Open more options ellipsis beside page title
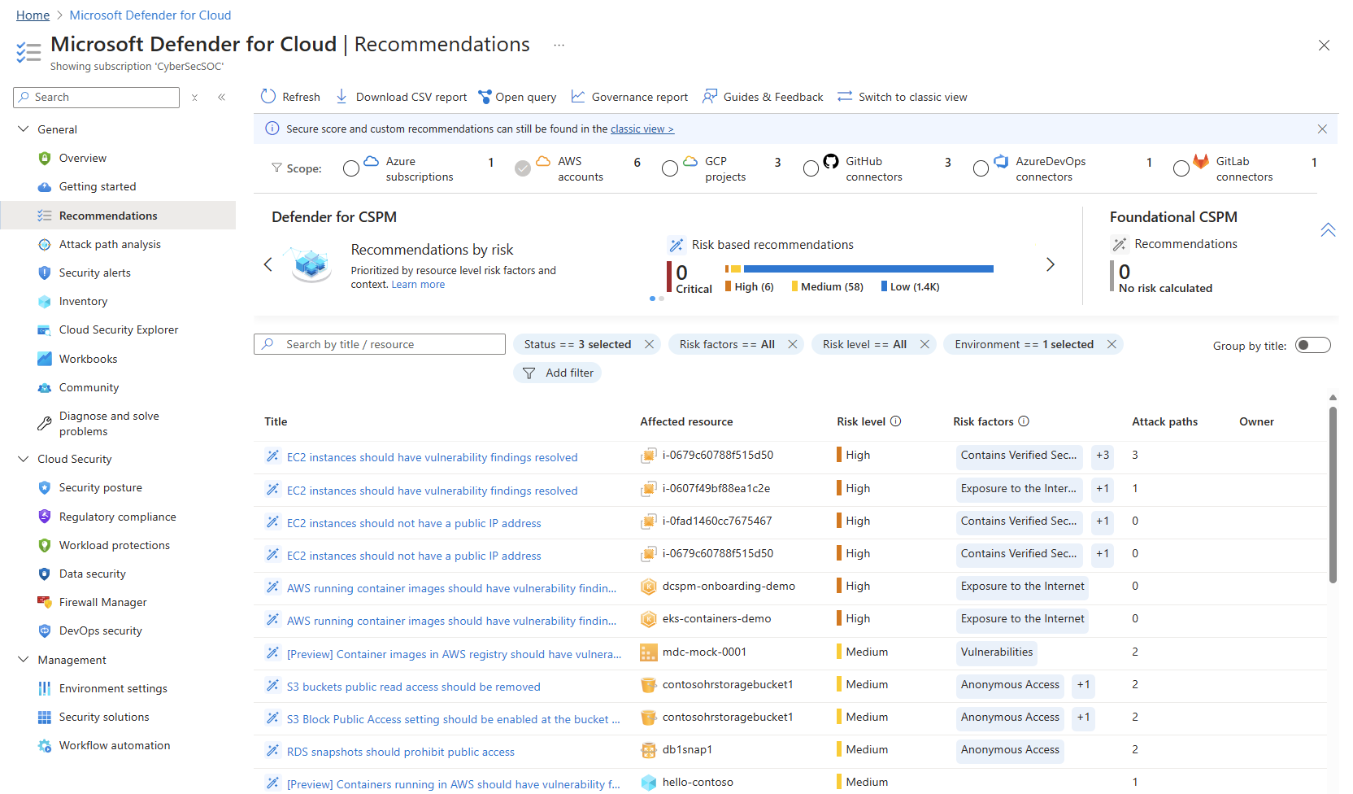 pyautogui.click(x=559, y=45)
